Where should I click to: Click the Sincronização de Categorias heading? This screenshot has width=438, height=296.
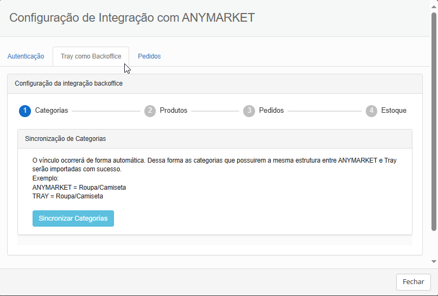(x=65, y=139)
